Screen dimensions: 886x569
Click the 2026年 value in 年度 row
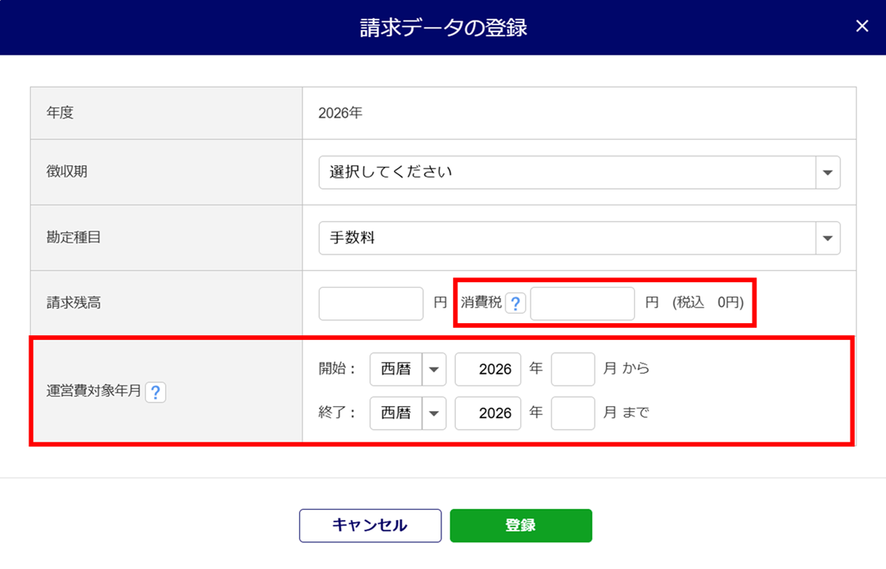pyautogui.click(x=340, y=113)
